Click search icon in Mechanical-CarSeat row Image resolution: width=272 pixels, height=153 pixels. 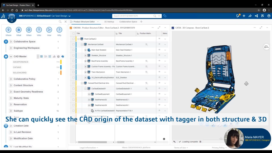(x=146, y=44)
